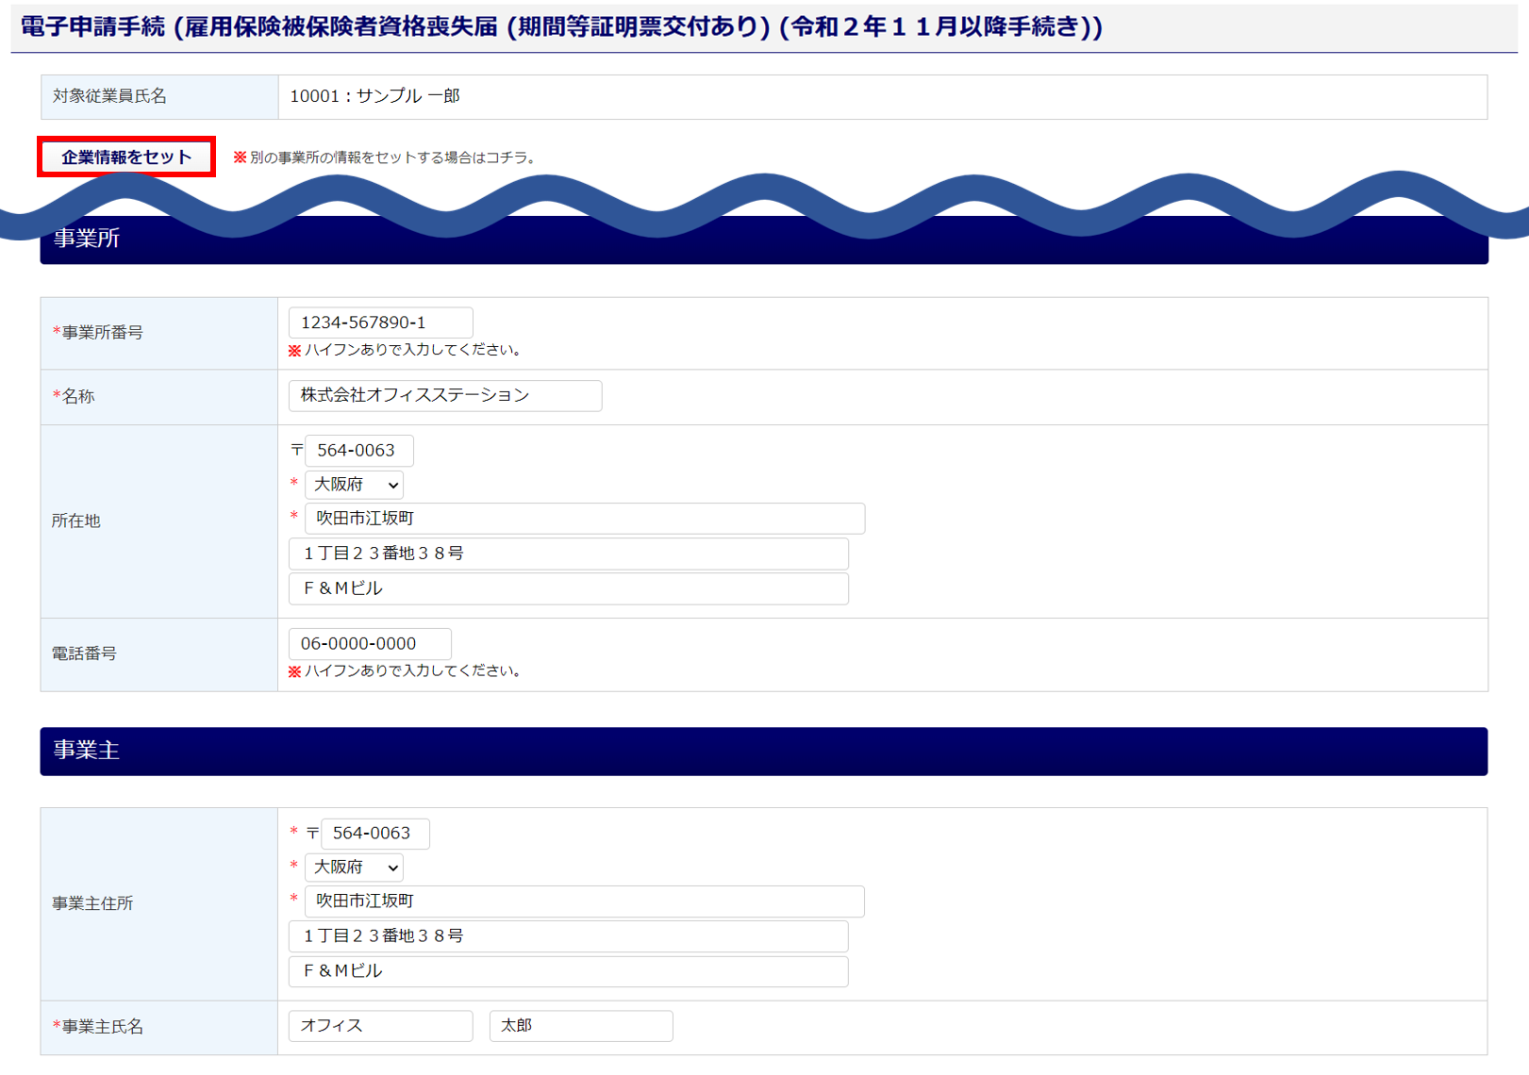This screenshot has width=1529, height=1075.
Task: Click the 企業情報をセット button
Action: click(126, 157)
